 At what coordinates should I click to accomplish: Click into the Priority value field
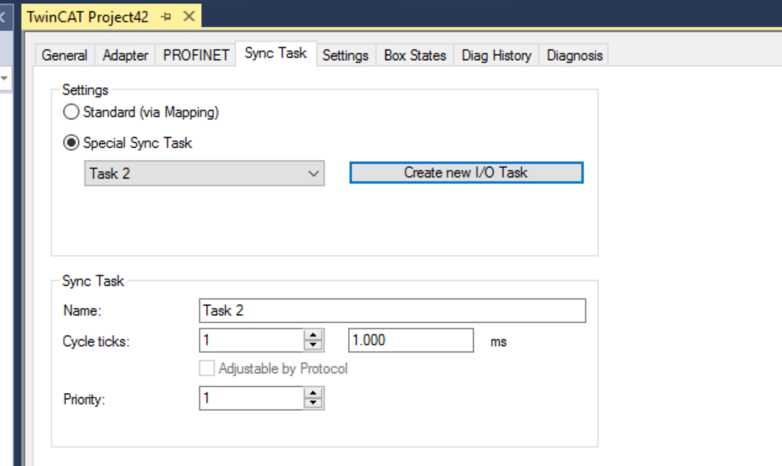pos(252,399)
